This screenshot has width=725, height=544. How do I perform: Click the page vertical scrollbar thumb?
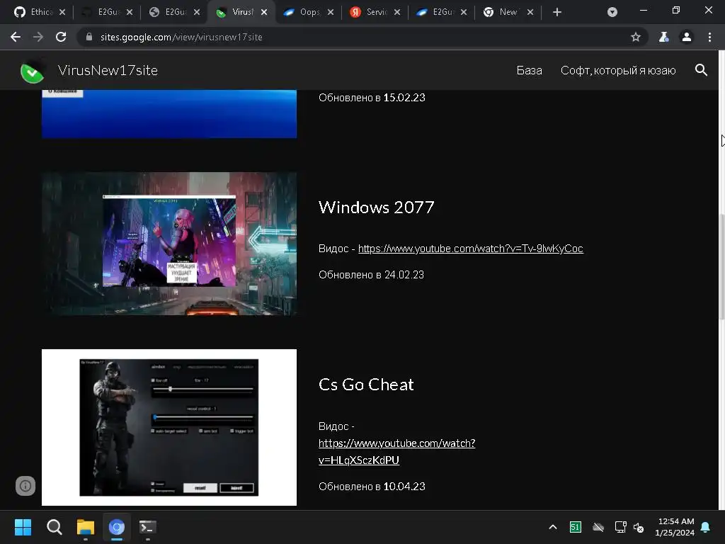(721, 266)
